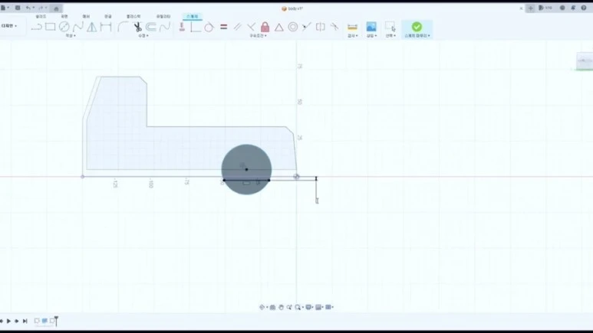Switch to the Utilities tab

coord(163,17)
